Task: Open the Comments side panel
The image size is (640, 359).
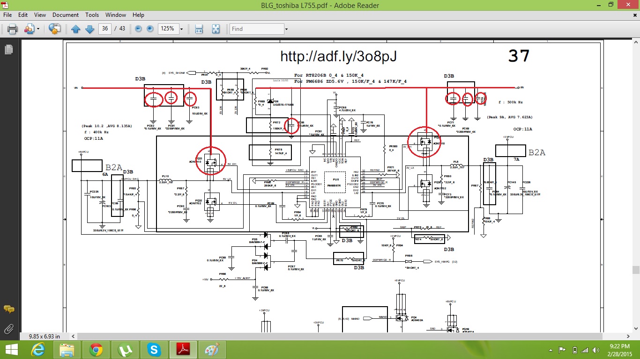Action: click(x=8, y=309)
